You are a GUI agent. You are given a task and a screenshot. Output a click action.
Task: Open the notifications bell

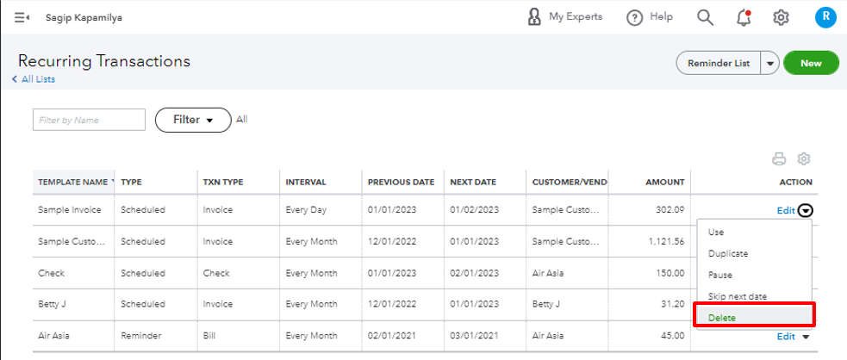click(x=744, y=17)
